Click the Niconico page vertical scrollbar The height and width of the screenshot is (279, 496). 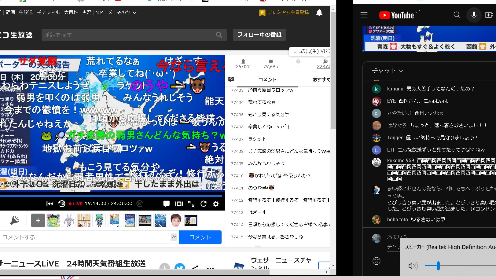[x=333, y=70]
